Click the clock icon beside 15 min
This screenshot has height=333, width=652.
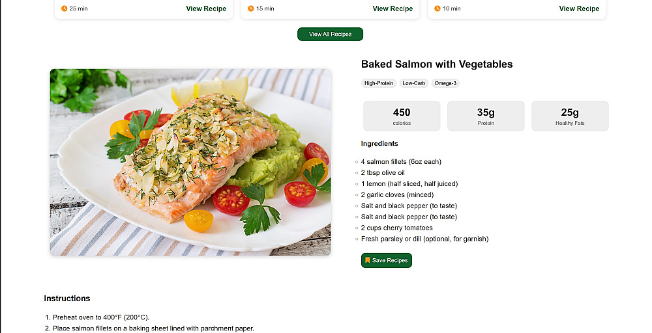(250, 8)
